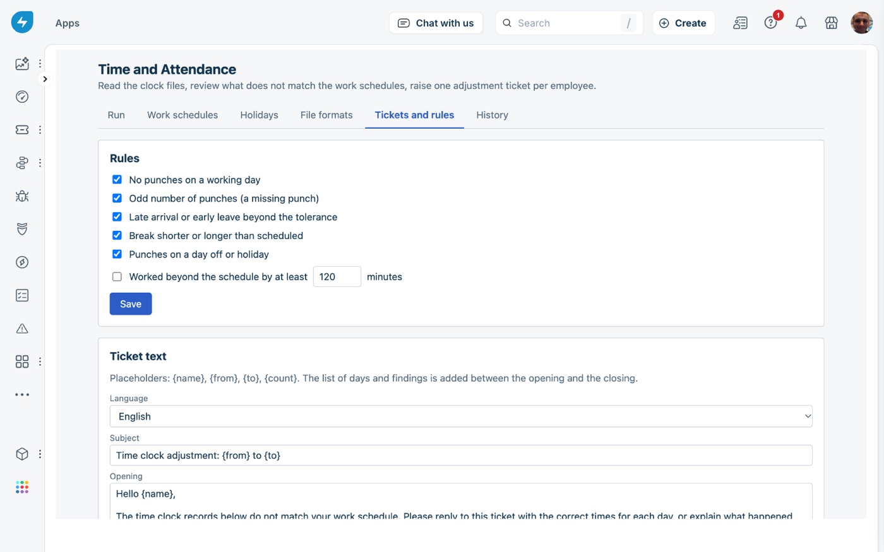884x552 pixels.
Task: Open Assets via the cube icon
Action: tap(22, 454)
